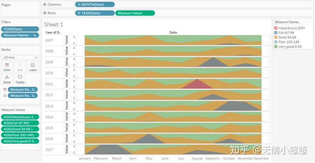
Task: Click the May axis label
Action: [x=149, y=158]
